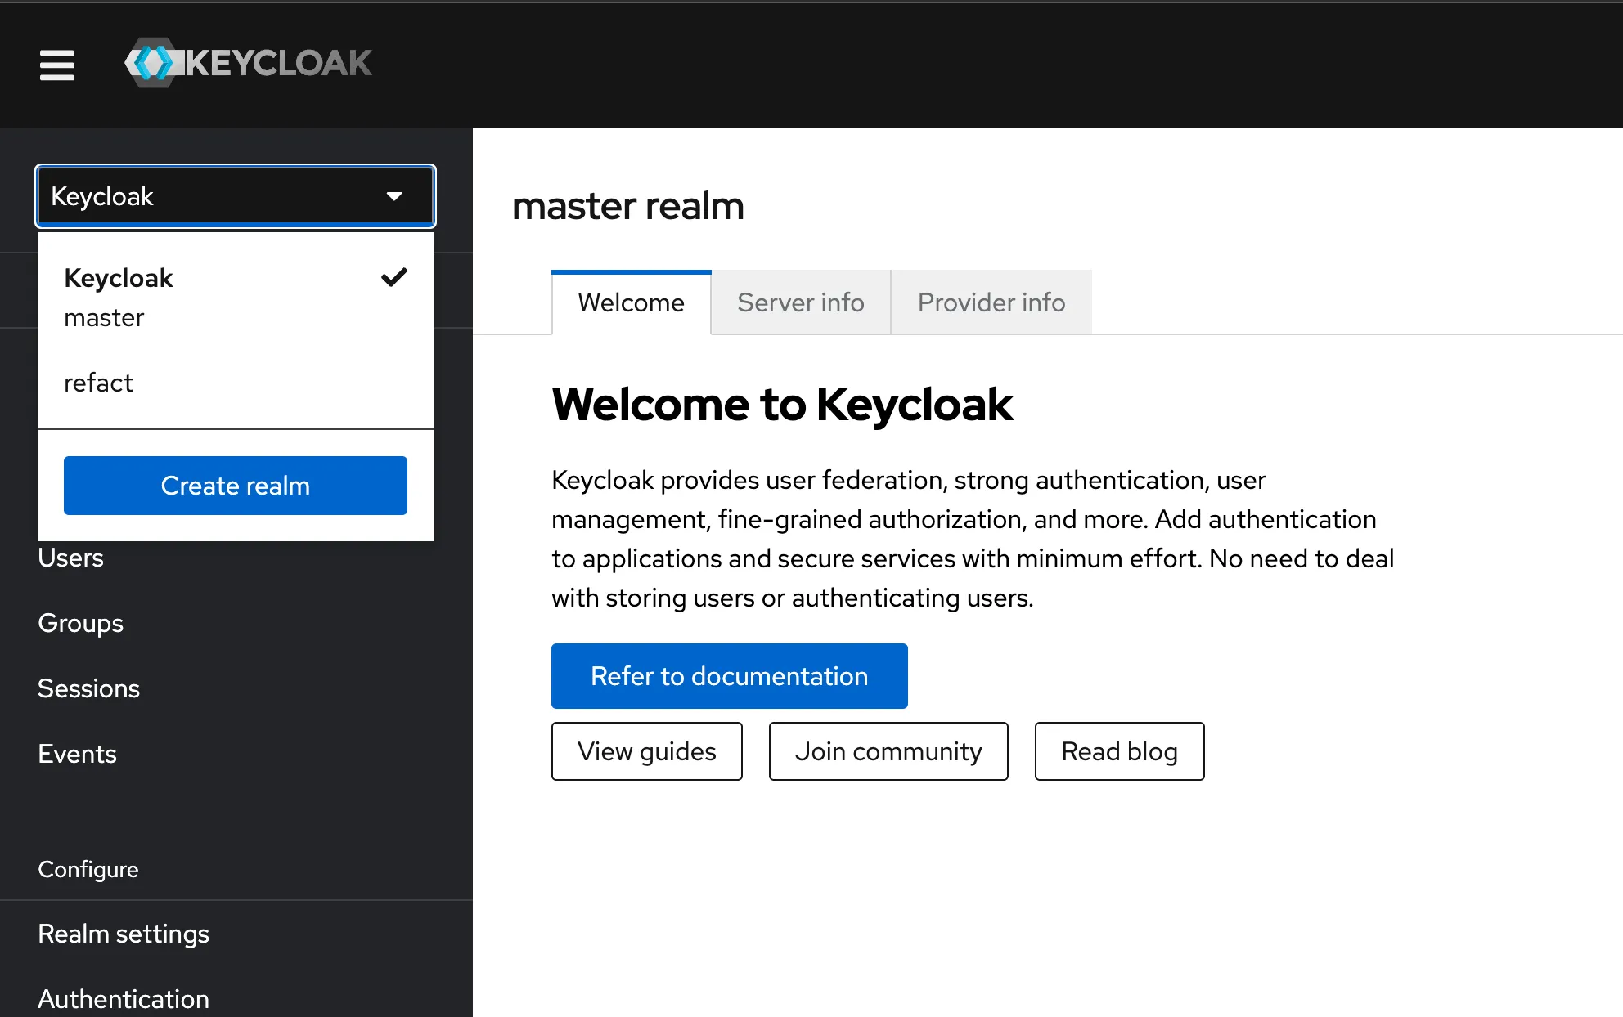Select Sessions in the left navigation
The image size is (1623, 1017).
click(88, 688)
